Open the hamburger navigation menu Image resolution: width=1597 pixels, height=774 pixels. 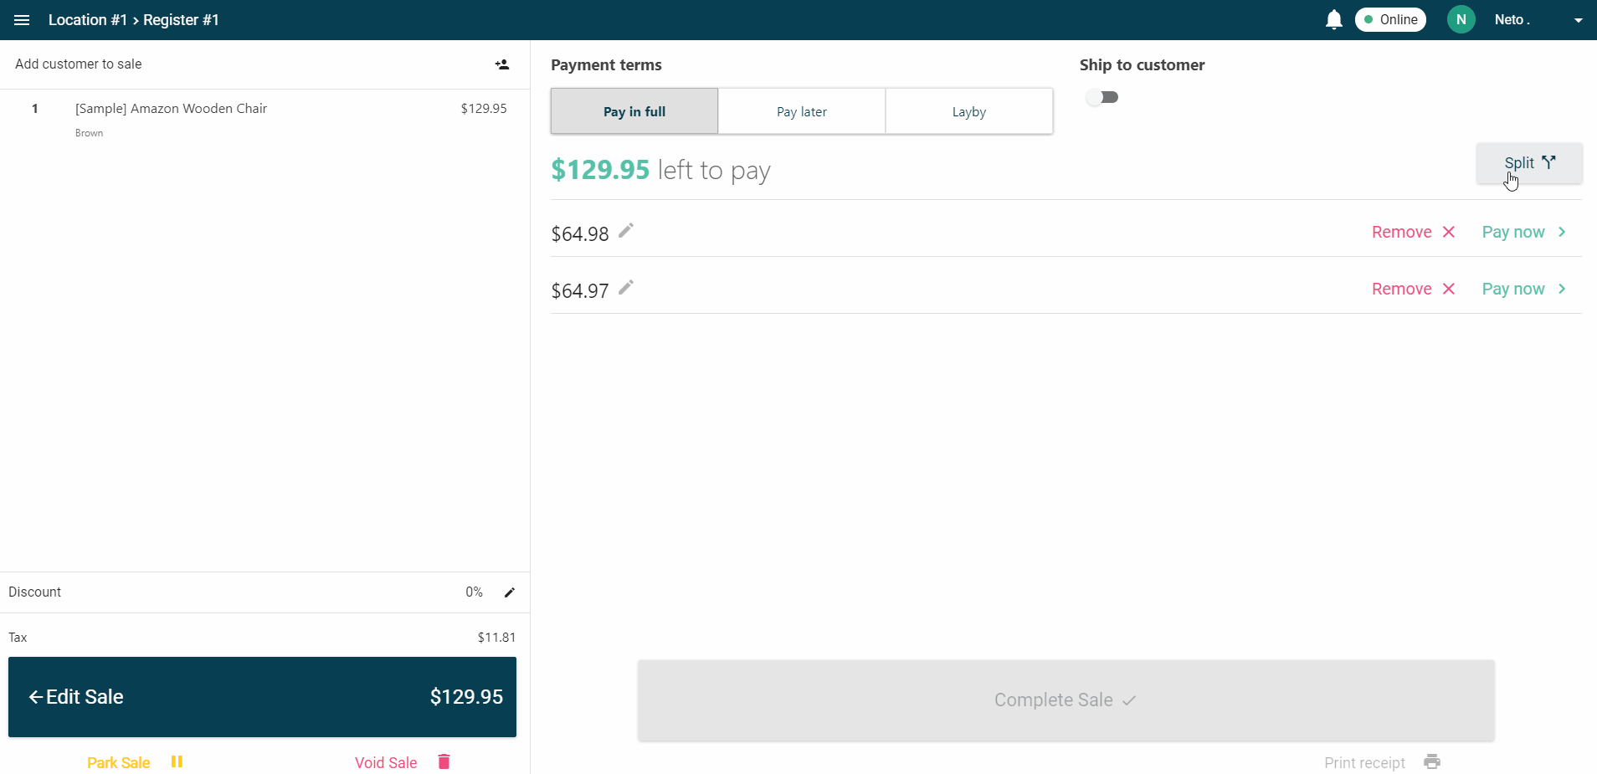tap(22, 20)
